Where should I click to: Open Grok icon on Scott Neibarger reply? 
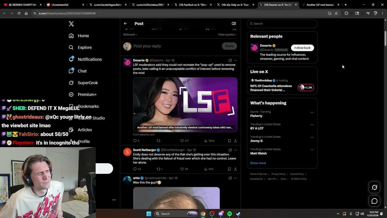point(230,150)
